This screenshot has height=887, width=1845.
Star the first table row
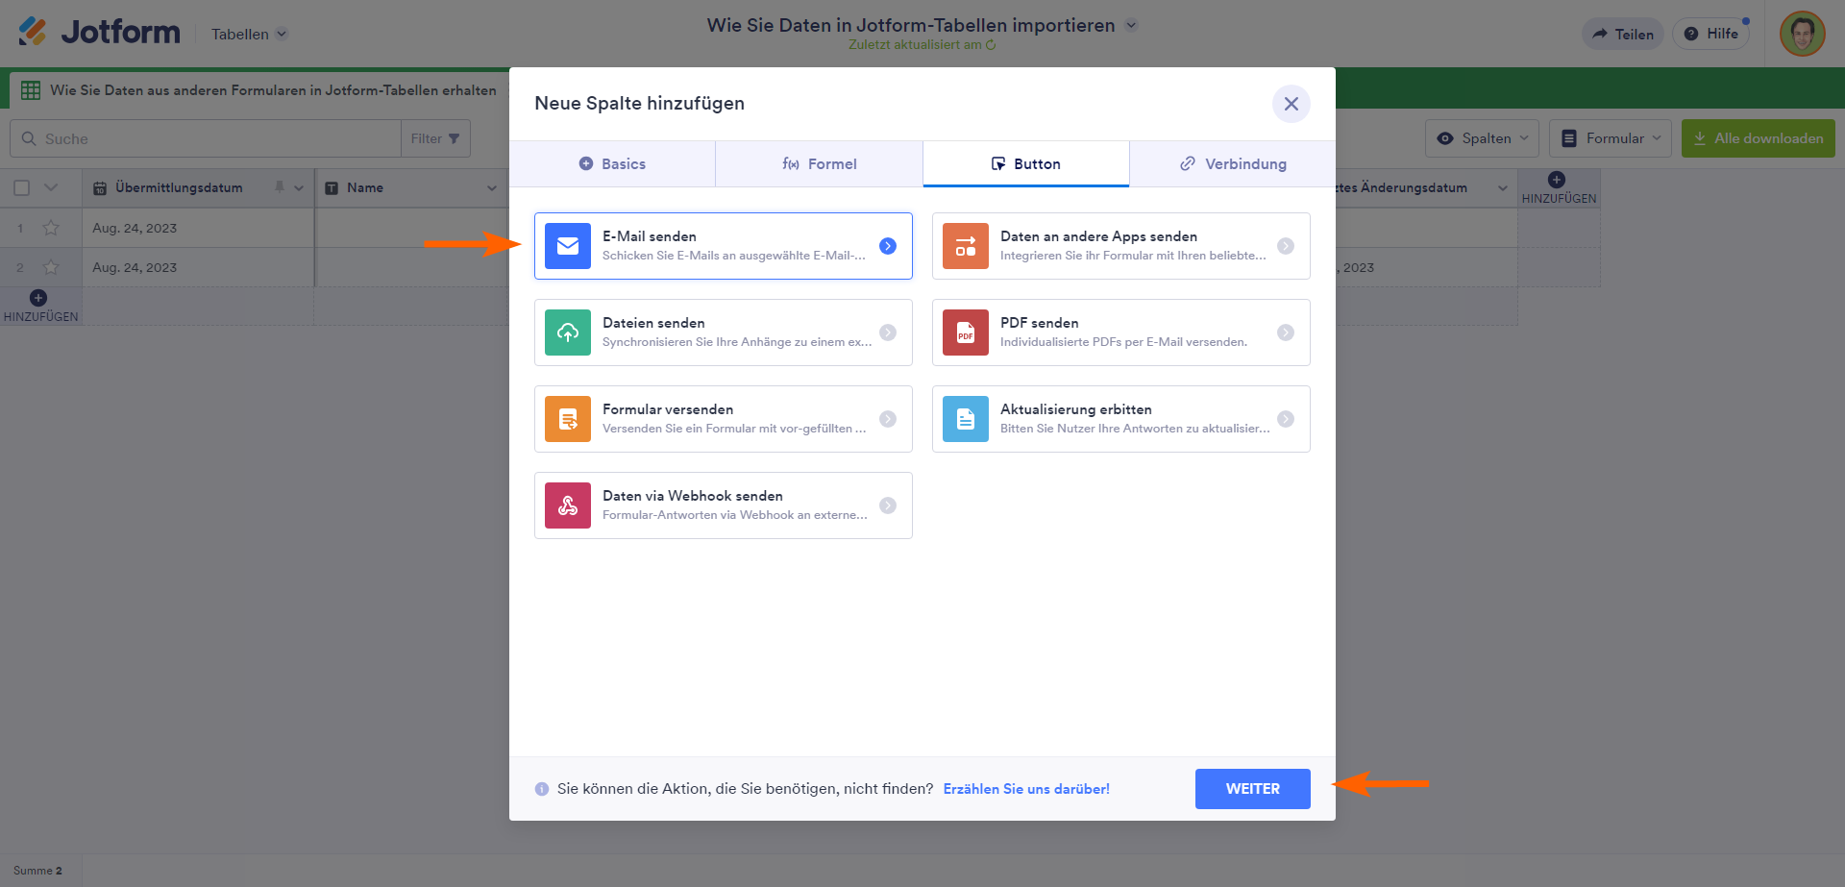click(51, 228)
